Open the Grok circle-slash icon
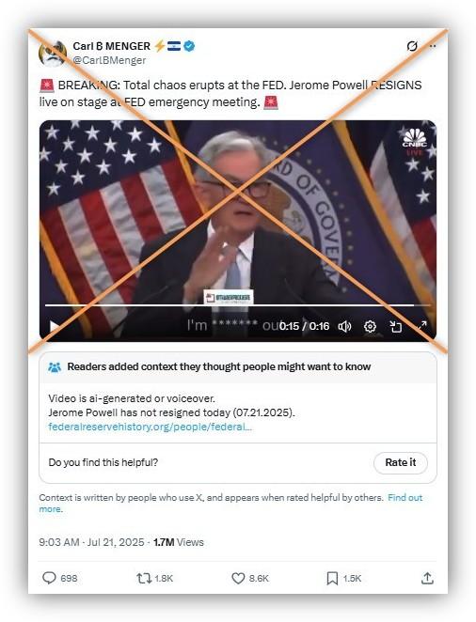 (x=412, y=46)
